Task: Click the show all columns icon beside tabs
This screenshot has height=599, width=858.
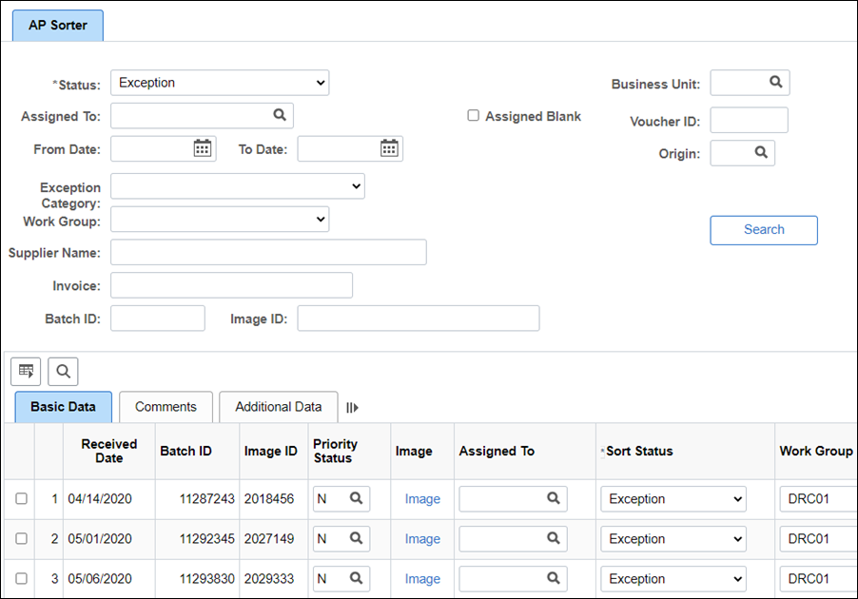Action: (x=352, y=408)
